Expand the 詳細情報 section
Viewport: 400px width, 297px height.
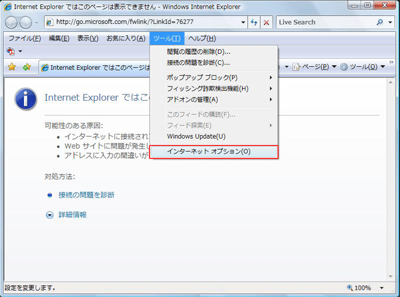point(66,215)
